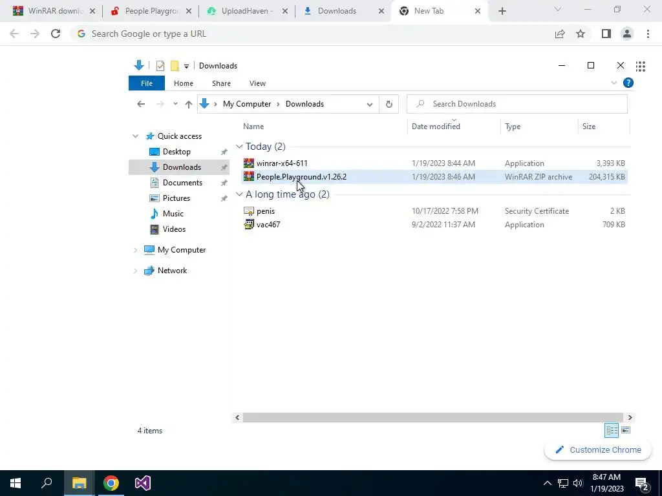The width and height of the screenshot is (662, 496).
Task: Refresh the Downloads folder view
Action: point(389,104)
